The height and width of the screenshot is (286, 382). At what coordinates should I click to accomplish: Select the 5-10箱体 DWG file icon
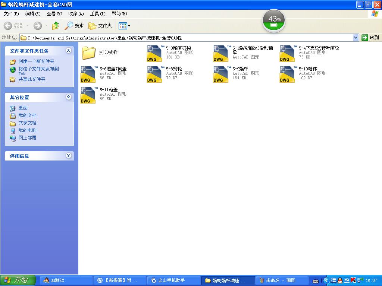pos(288,74)
